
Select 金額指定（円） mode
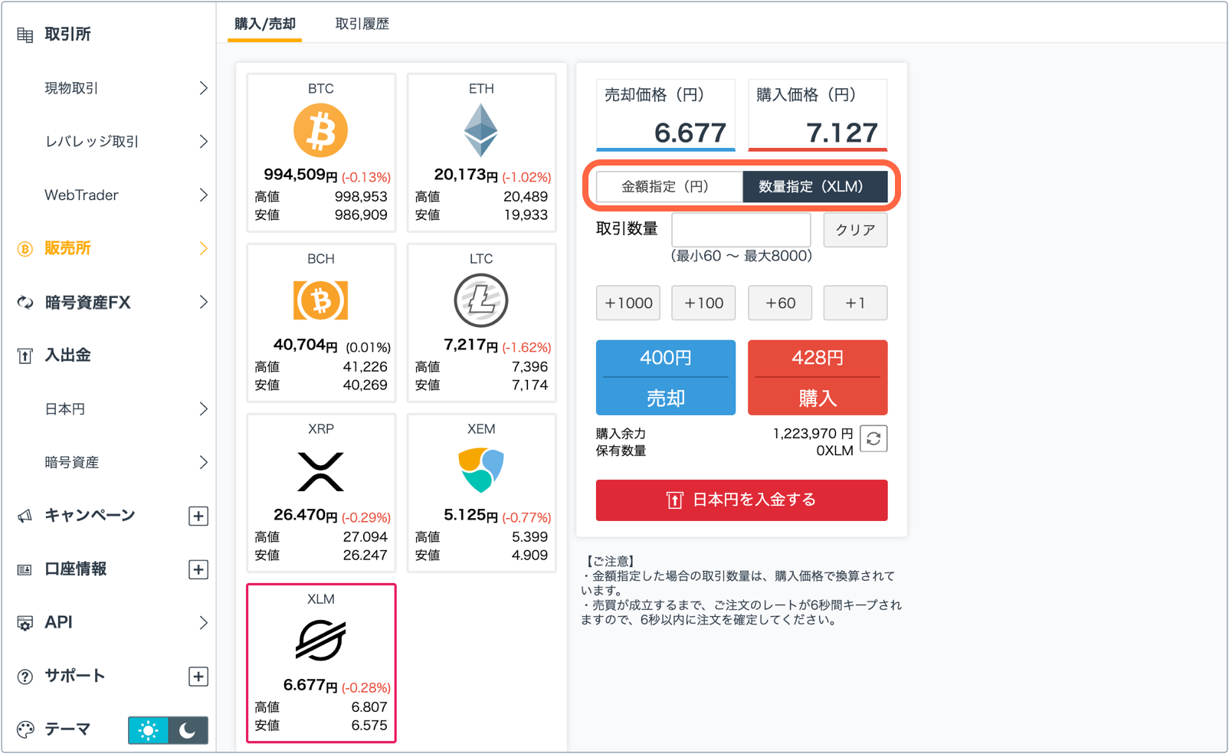(x=669, y=186)
